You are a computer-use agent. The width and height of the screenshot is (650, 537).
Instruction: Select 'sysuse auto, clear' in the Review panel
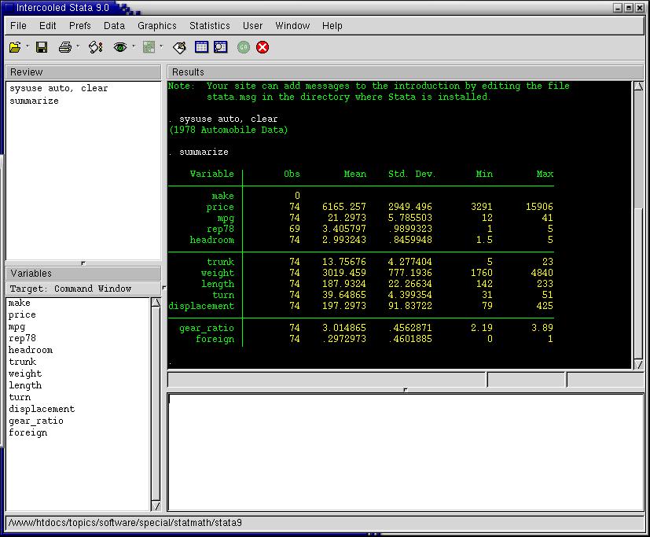pos(58,88)
